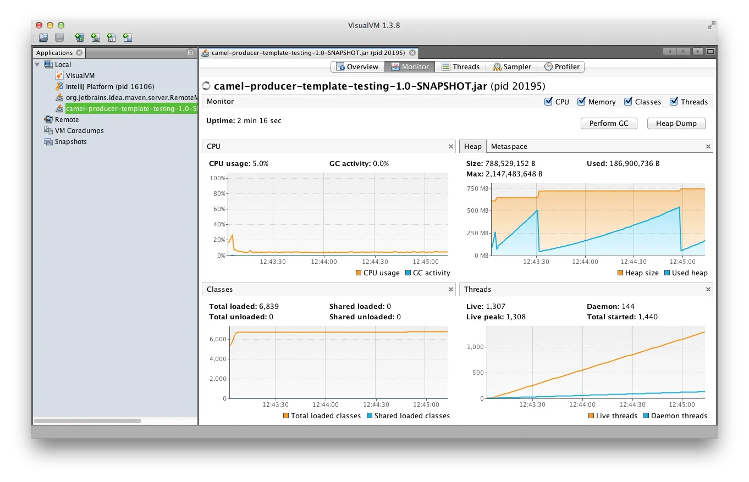749x482 pixels.
Task: Click the Java icon beside the selected camel-producer node
Action: tap(60, 108)
